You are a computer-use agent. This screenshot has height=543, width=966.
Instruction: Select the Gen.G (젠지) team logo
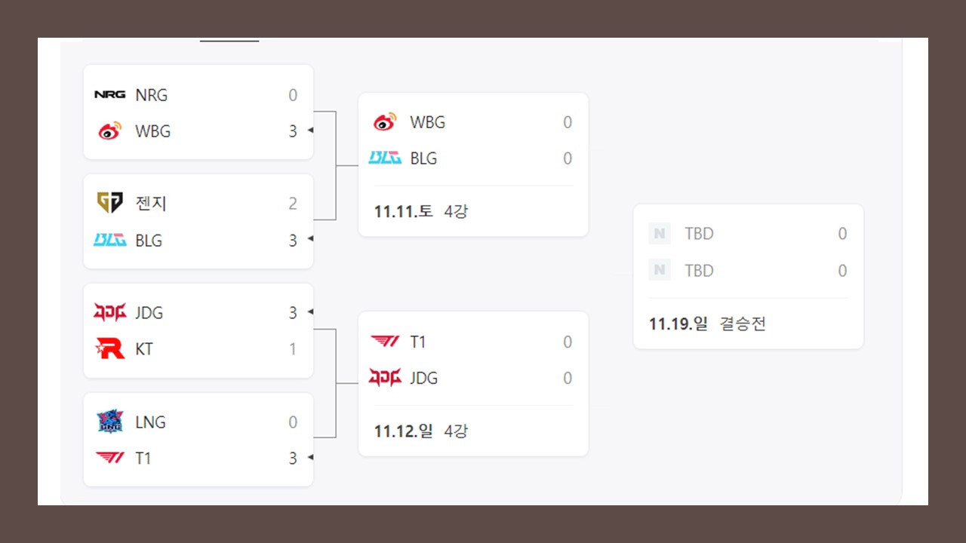pos(109,202)
